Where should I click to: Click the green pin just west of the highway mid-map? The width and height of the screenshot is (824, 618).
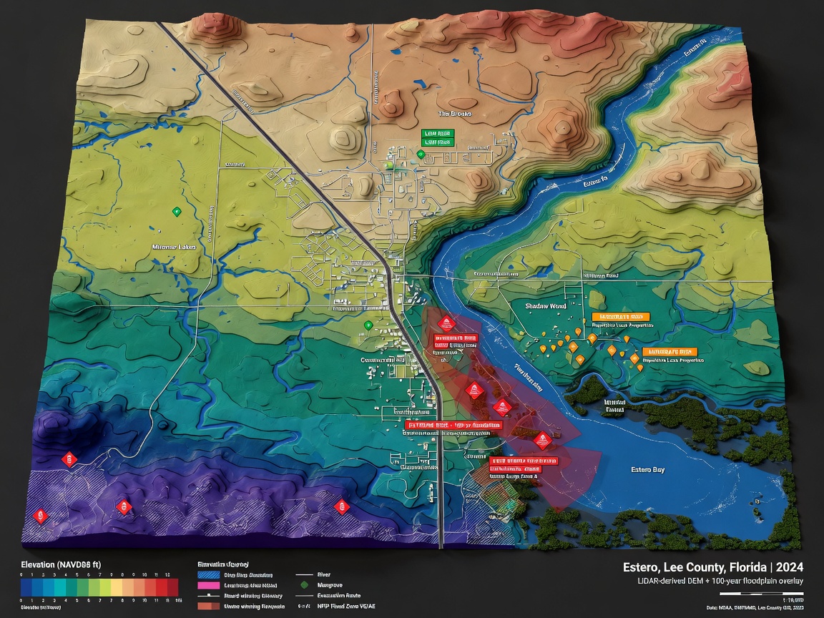[x=368, y=326]
